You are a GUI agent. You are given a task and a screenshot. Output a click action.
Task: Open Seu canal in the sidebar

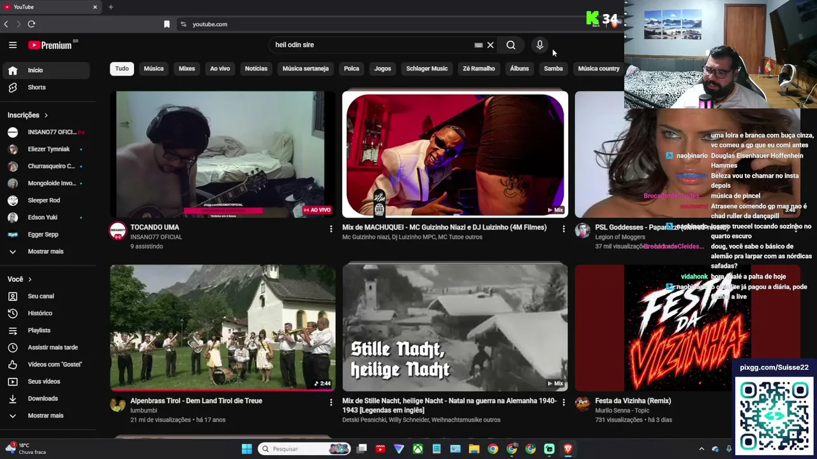45,296
